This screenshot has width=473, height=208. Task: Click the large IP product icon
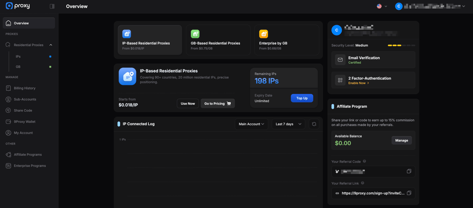coord(127,76)
